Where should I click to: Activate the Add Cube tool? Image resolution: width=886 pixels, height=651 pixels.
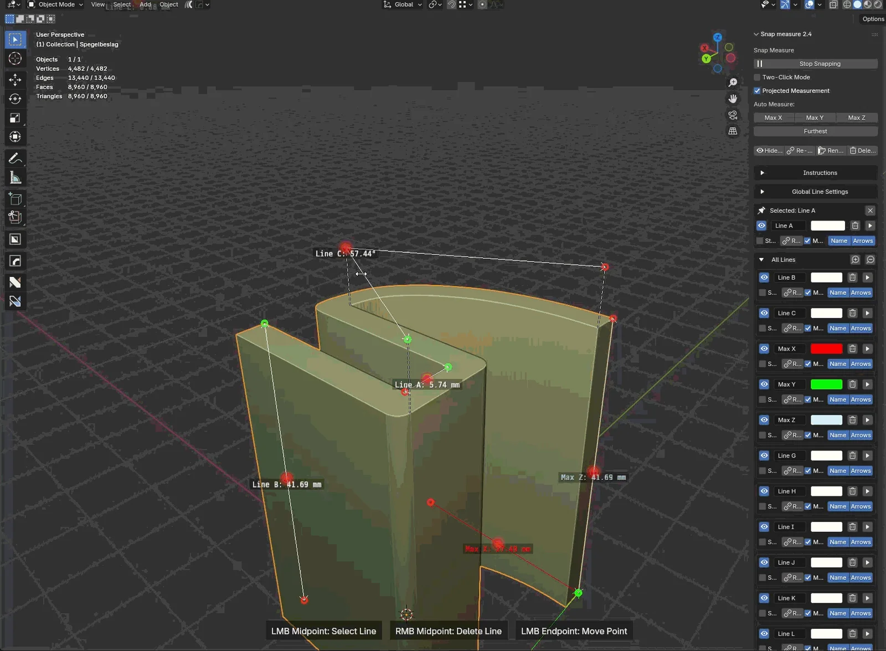coord(15,198)
